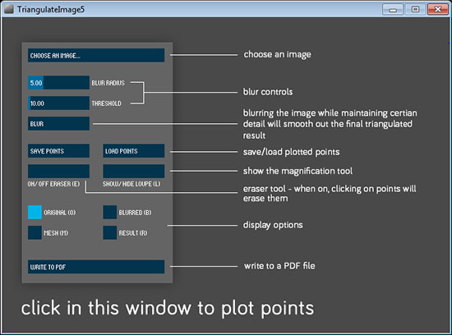
Task: Click the Blur Radius label text
Action: click(x=108, y=83)
